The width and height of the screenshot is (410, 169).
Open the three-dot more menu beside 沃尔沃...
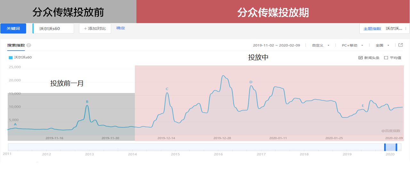coord(406,29)
